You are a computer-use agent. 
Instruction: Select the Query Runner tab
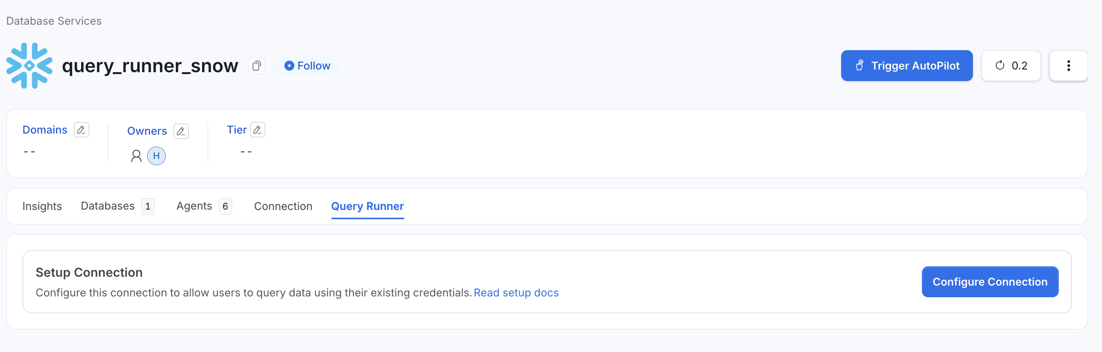367,206
